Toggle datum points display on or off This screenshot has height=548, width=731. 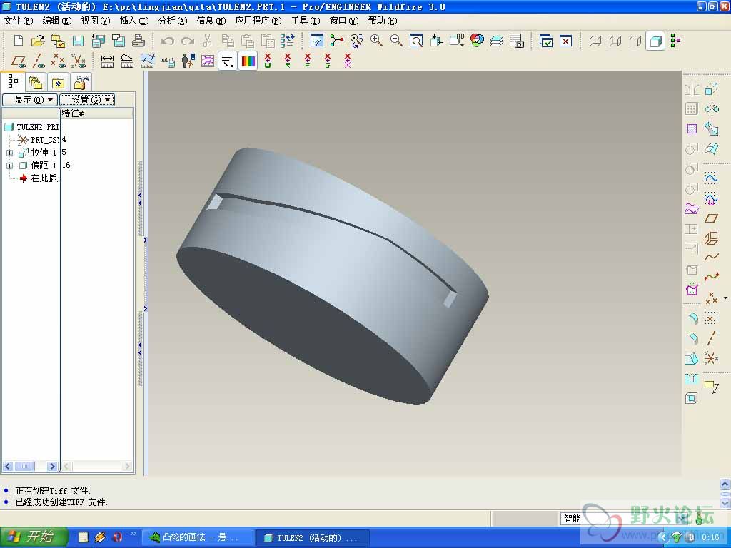pyautogui.click(x=59, y=61)
